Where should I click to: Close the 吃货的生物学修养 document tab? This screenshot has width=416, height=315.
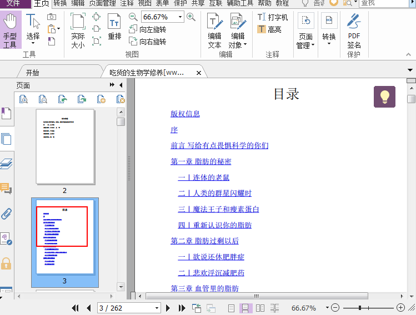(x=199, y=73)
